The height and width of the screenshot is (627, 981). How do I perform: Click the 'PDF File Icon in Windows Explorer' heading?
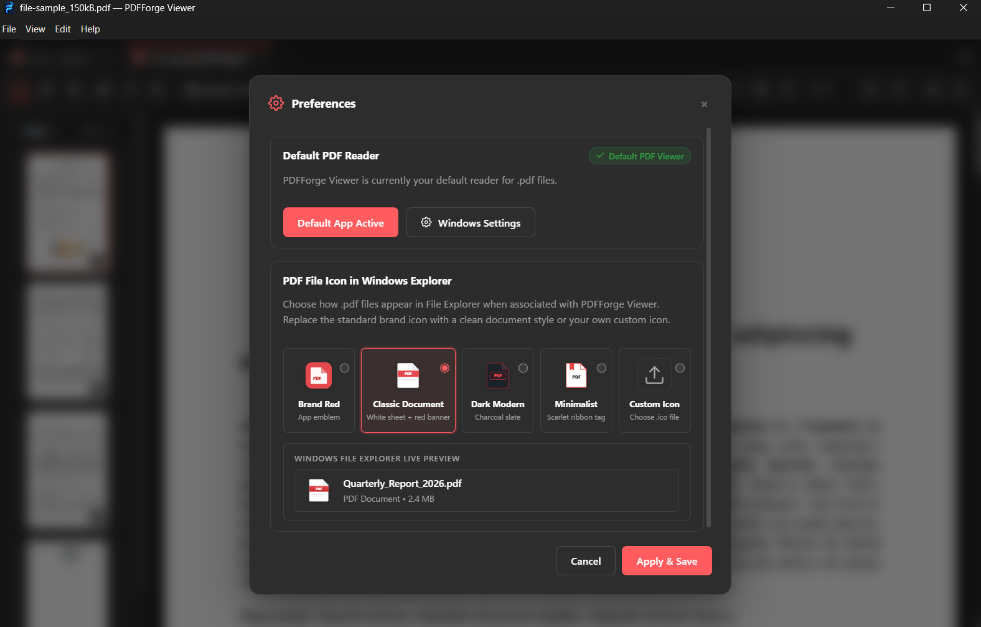[367, 281]
